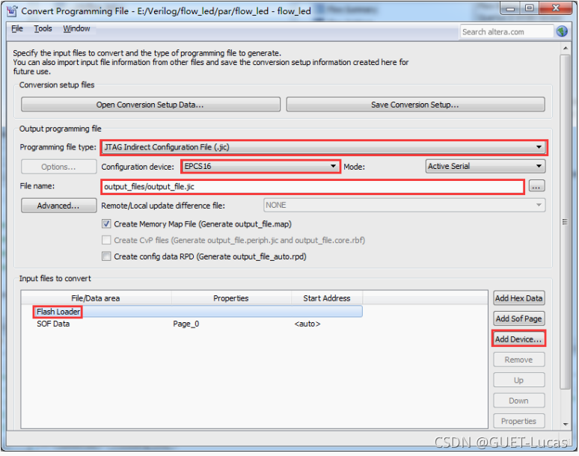Maximize the Convert Programming File window

tap(530, 8)
